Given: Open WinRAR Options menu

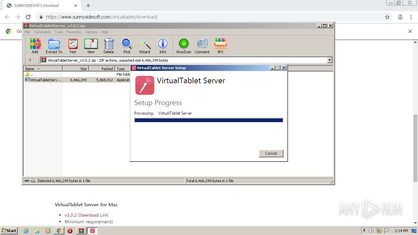Looking at the screenshot, I should click(91, 32).
